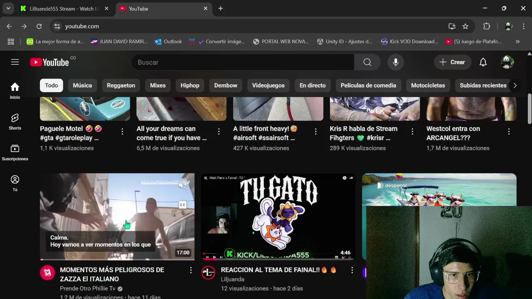
Task: Open the bookmarks tab groups grid icon
Action: coord(11,42)
